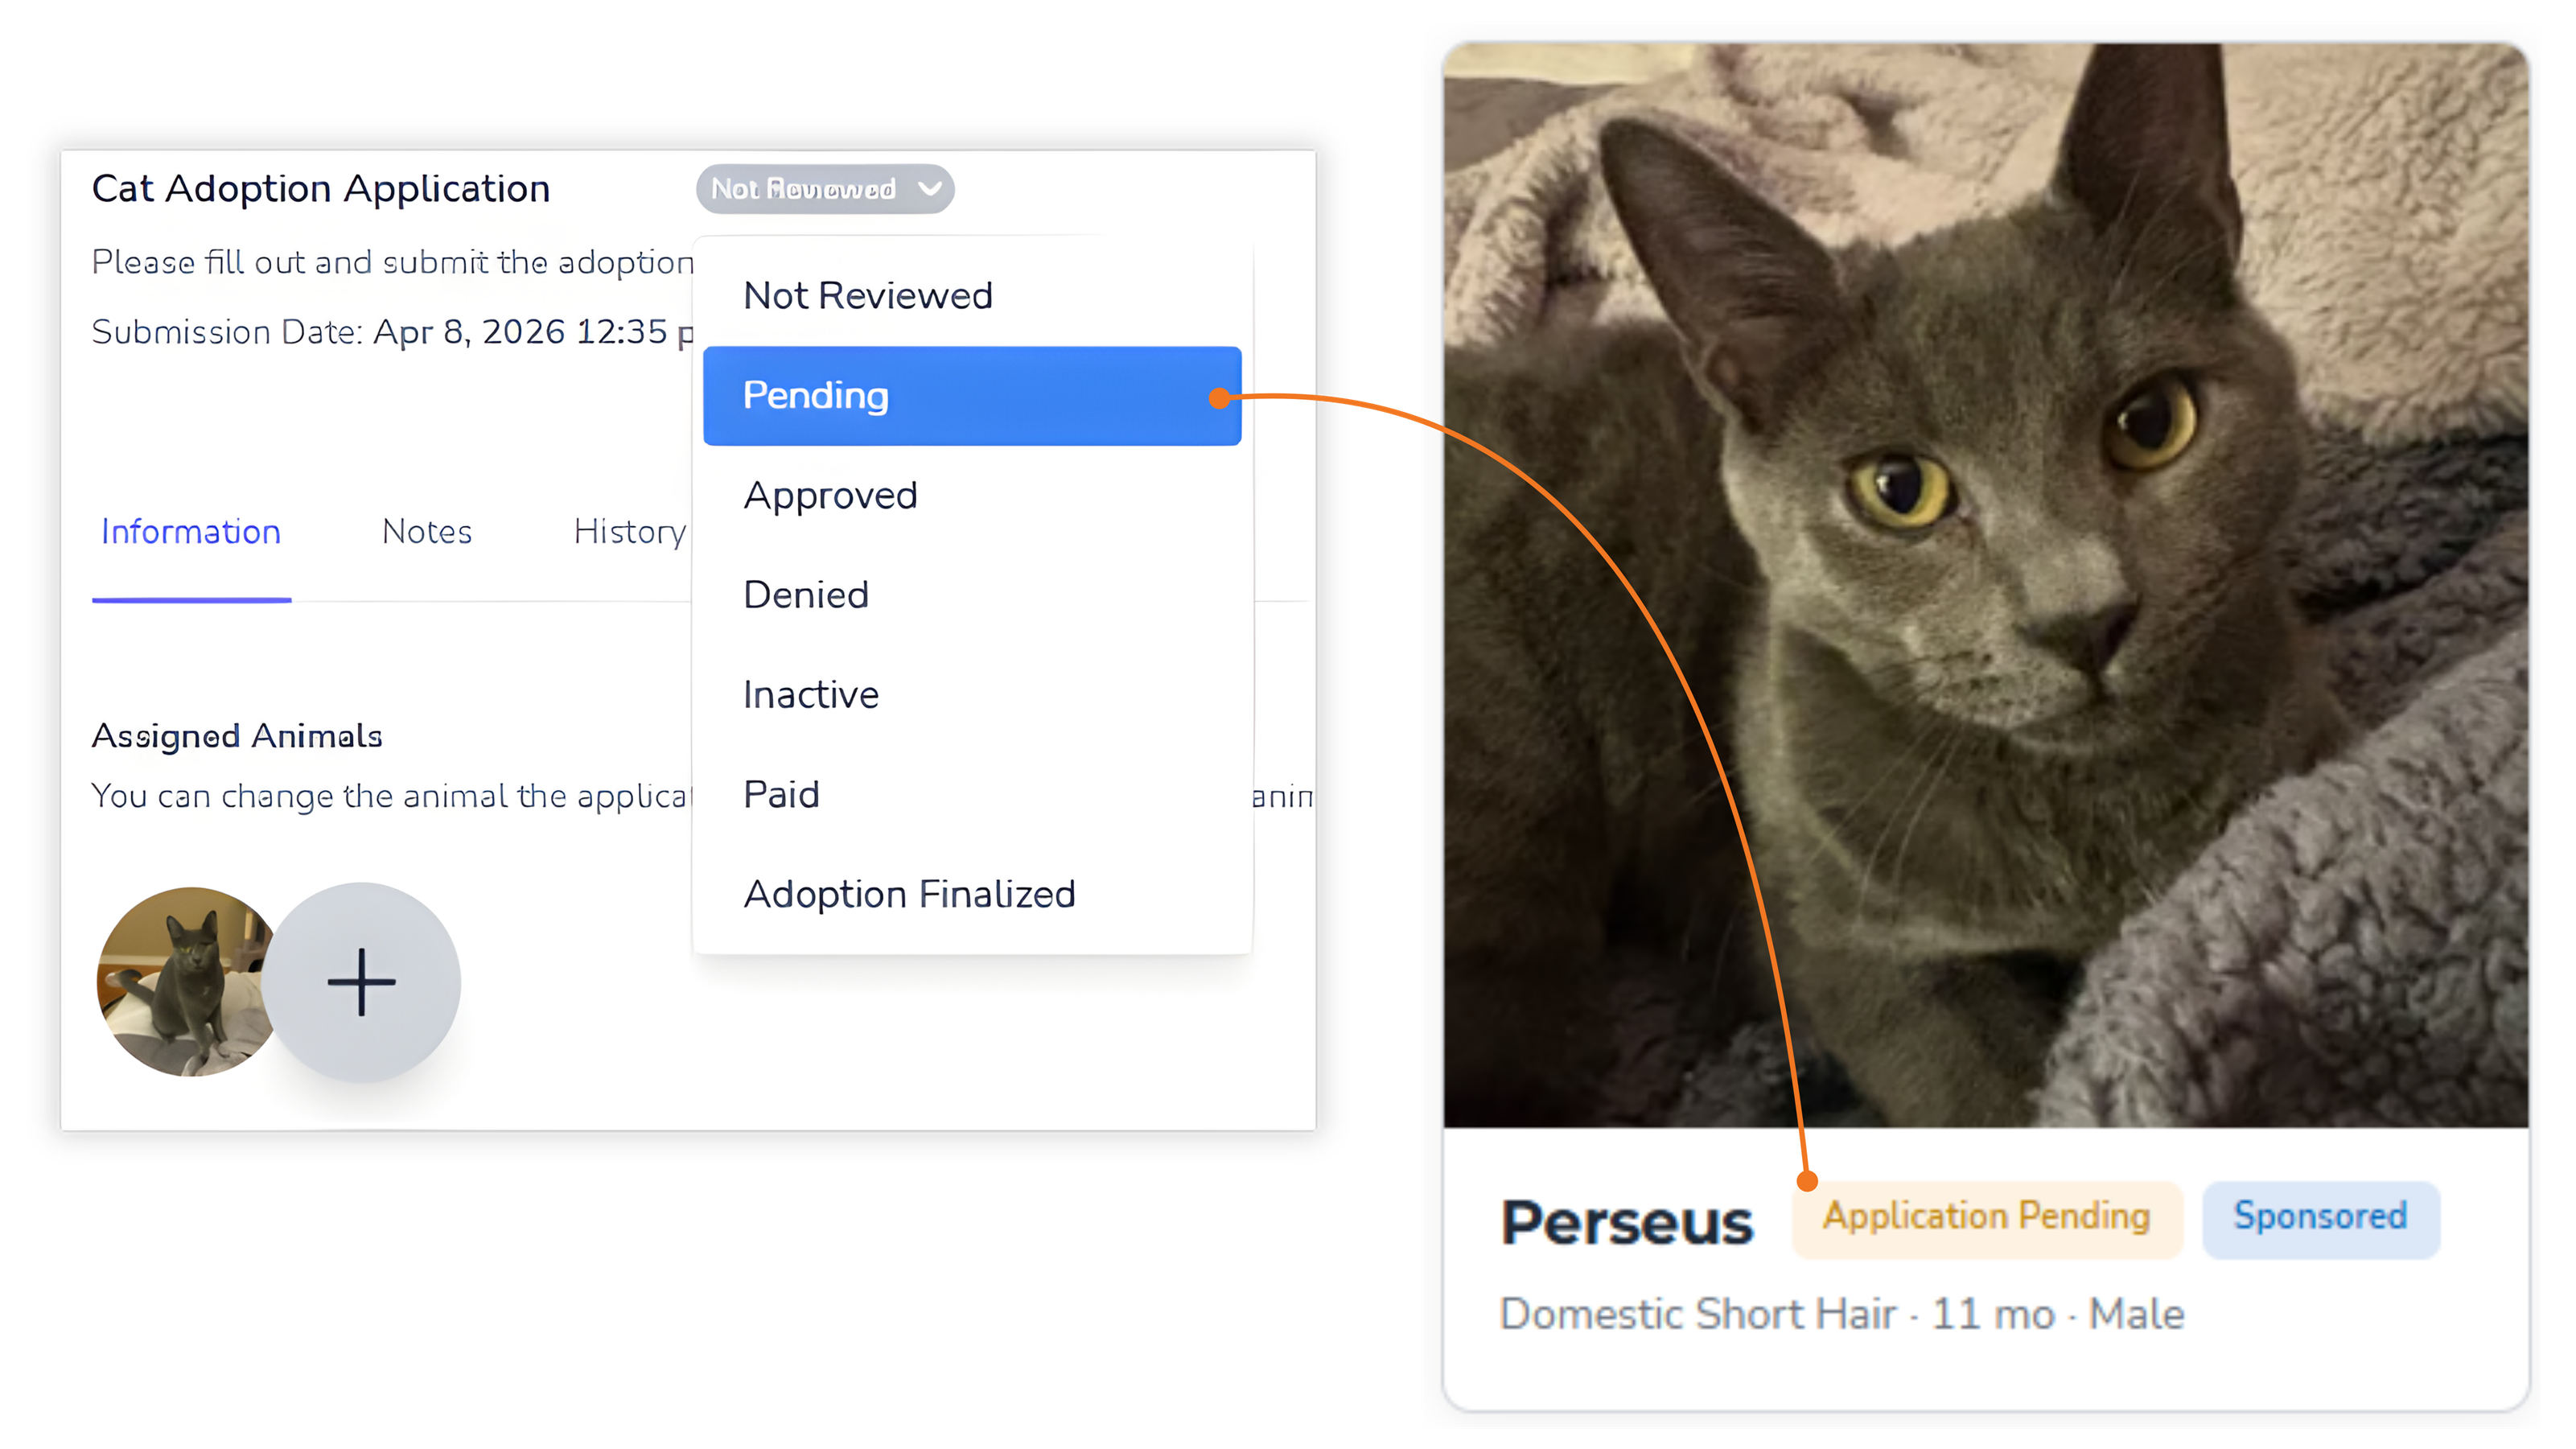The image size is (2576, 1449).
Task: Open the Not Reviewed status dropdown
Action: 823,189
